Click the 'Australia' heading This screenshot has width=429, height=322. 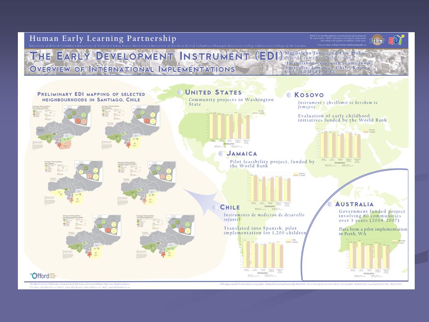354,204
